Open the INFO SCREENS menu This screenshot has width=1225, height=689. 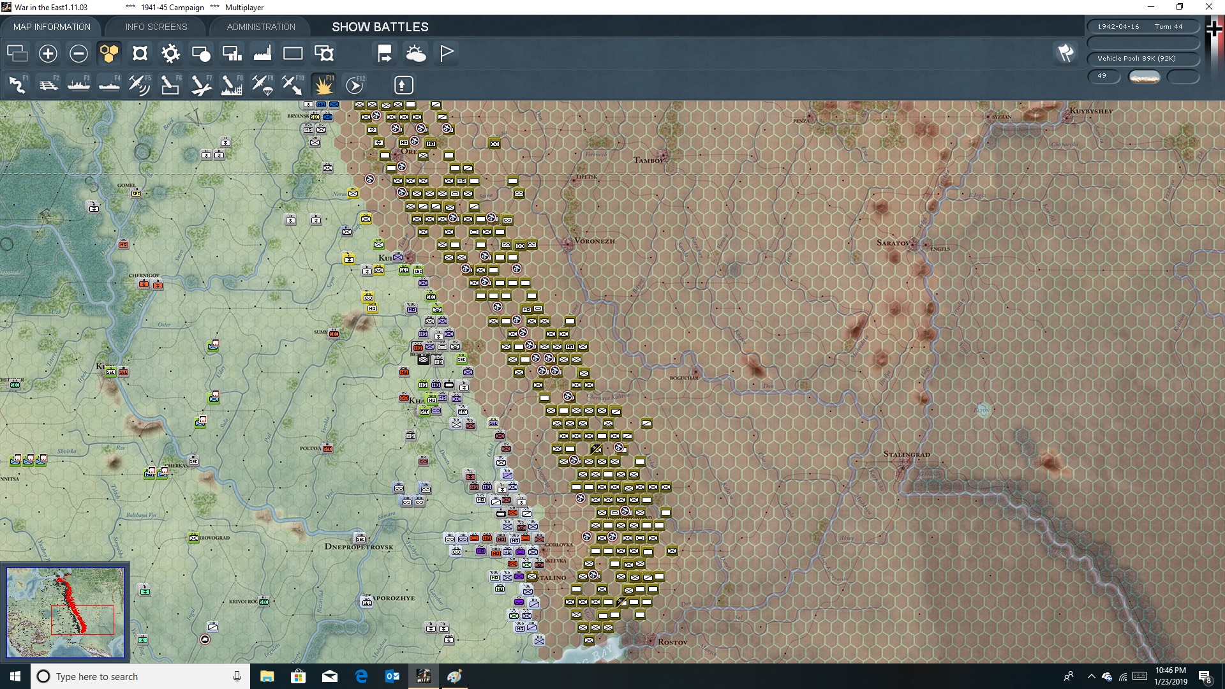tap(156, 27)
